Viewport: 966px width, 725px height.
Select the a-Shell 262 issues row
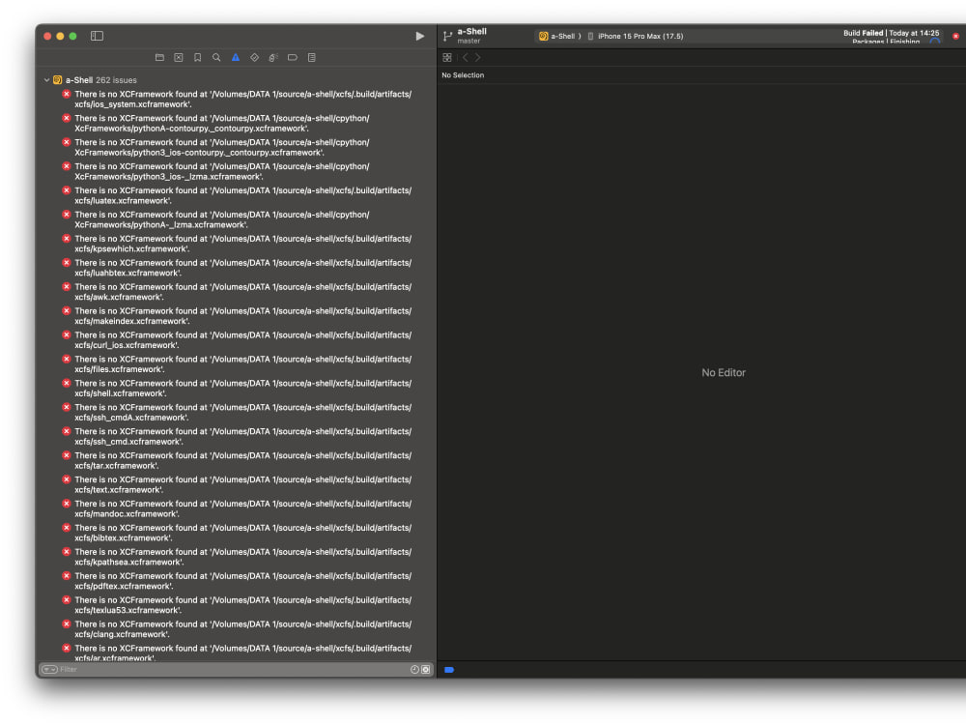(x=237, y=80)
